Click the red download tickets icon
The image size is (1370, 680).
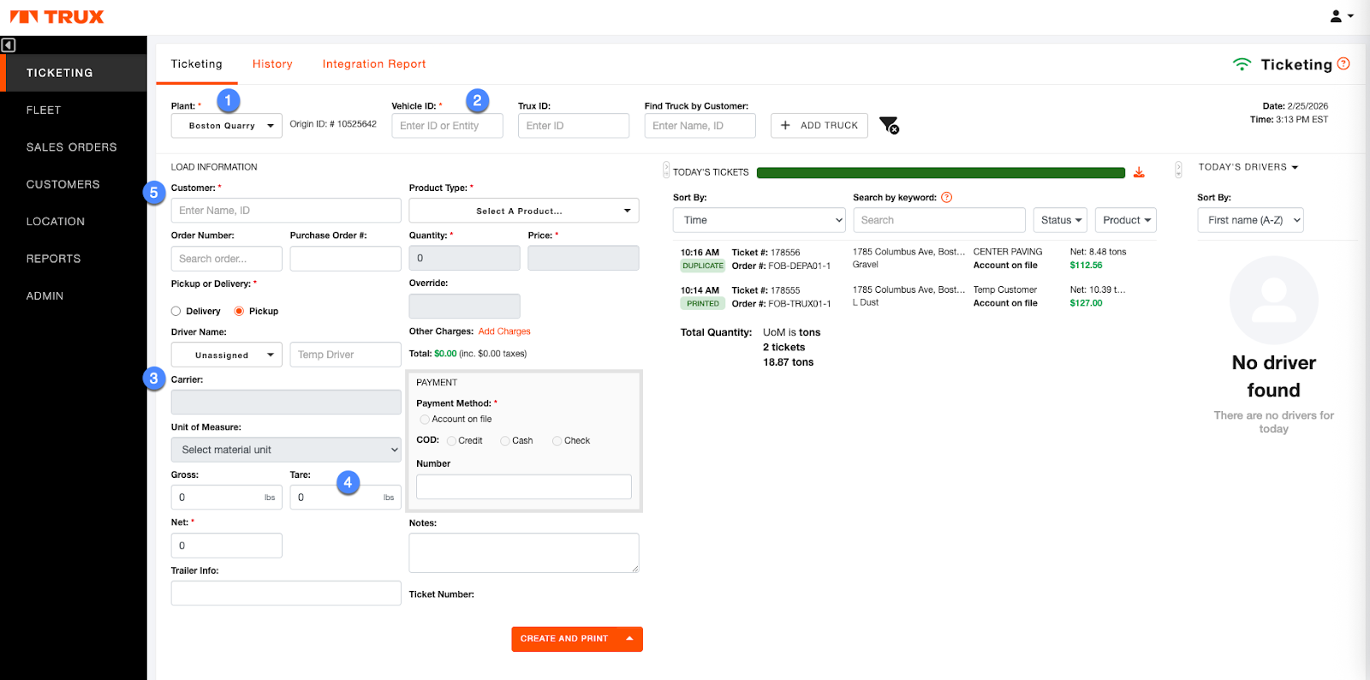pos(1139,172)
